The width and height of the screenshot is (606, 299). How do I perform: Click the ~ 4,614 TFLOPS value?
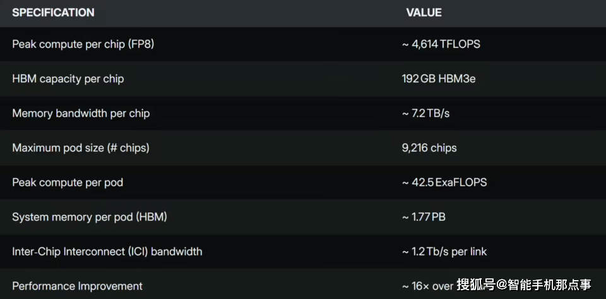(441, 44)
